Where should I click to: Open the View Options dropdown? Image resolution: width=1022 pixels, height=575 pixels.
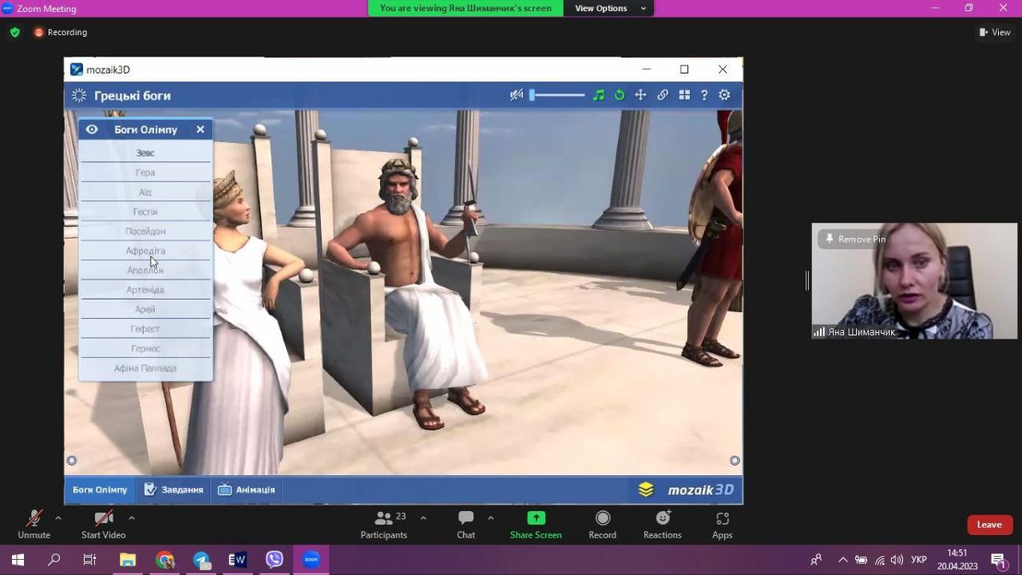click(610, 8)
